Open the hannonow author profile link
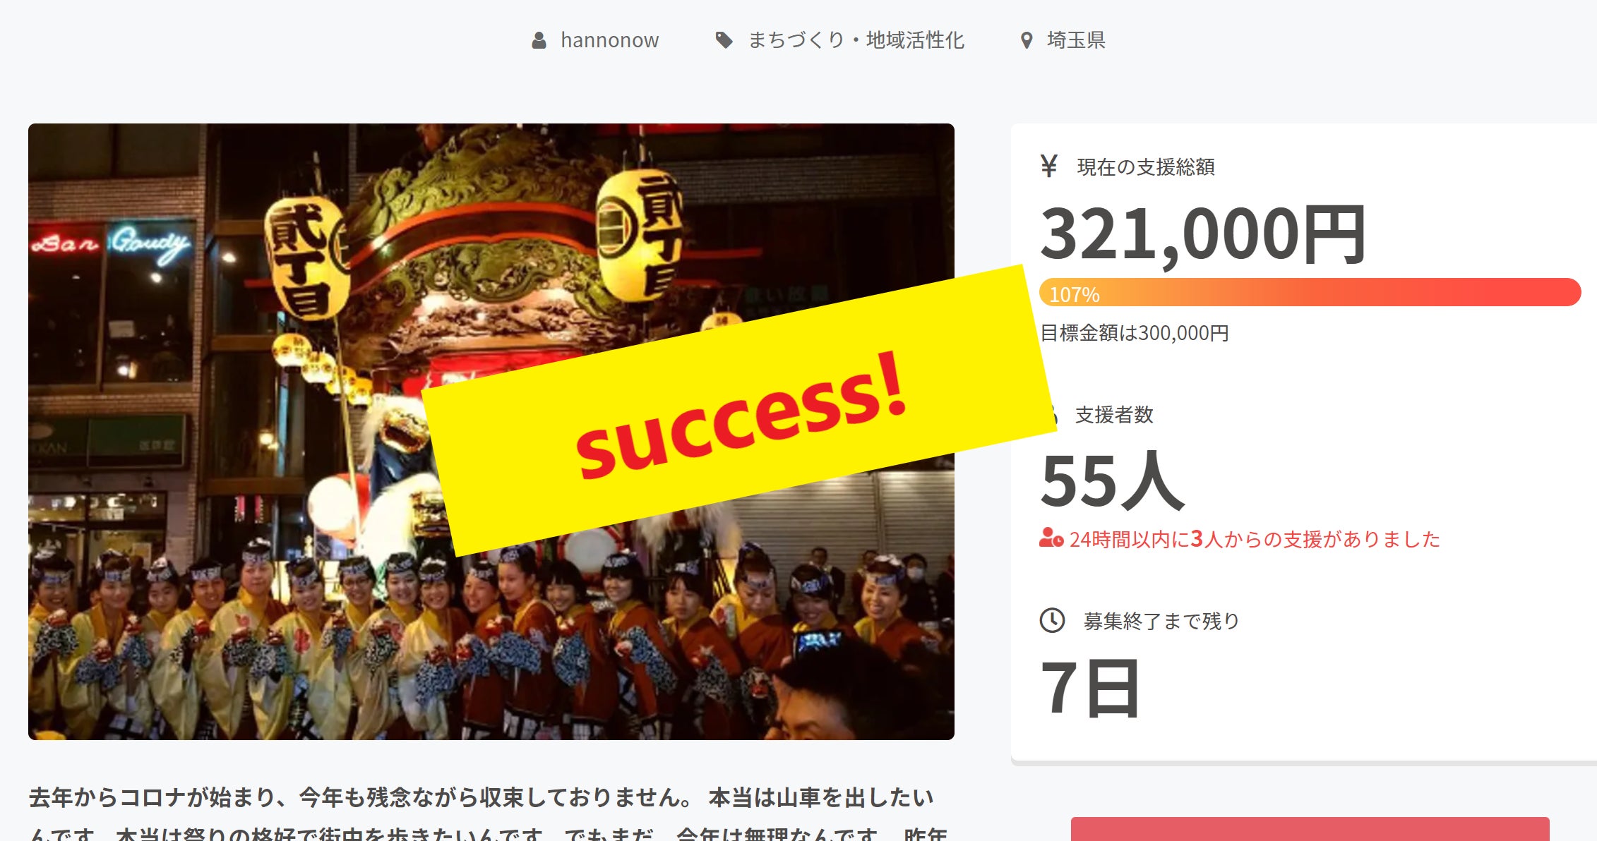 point(609,40)
